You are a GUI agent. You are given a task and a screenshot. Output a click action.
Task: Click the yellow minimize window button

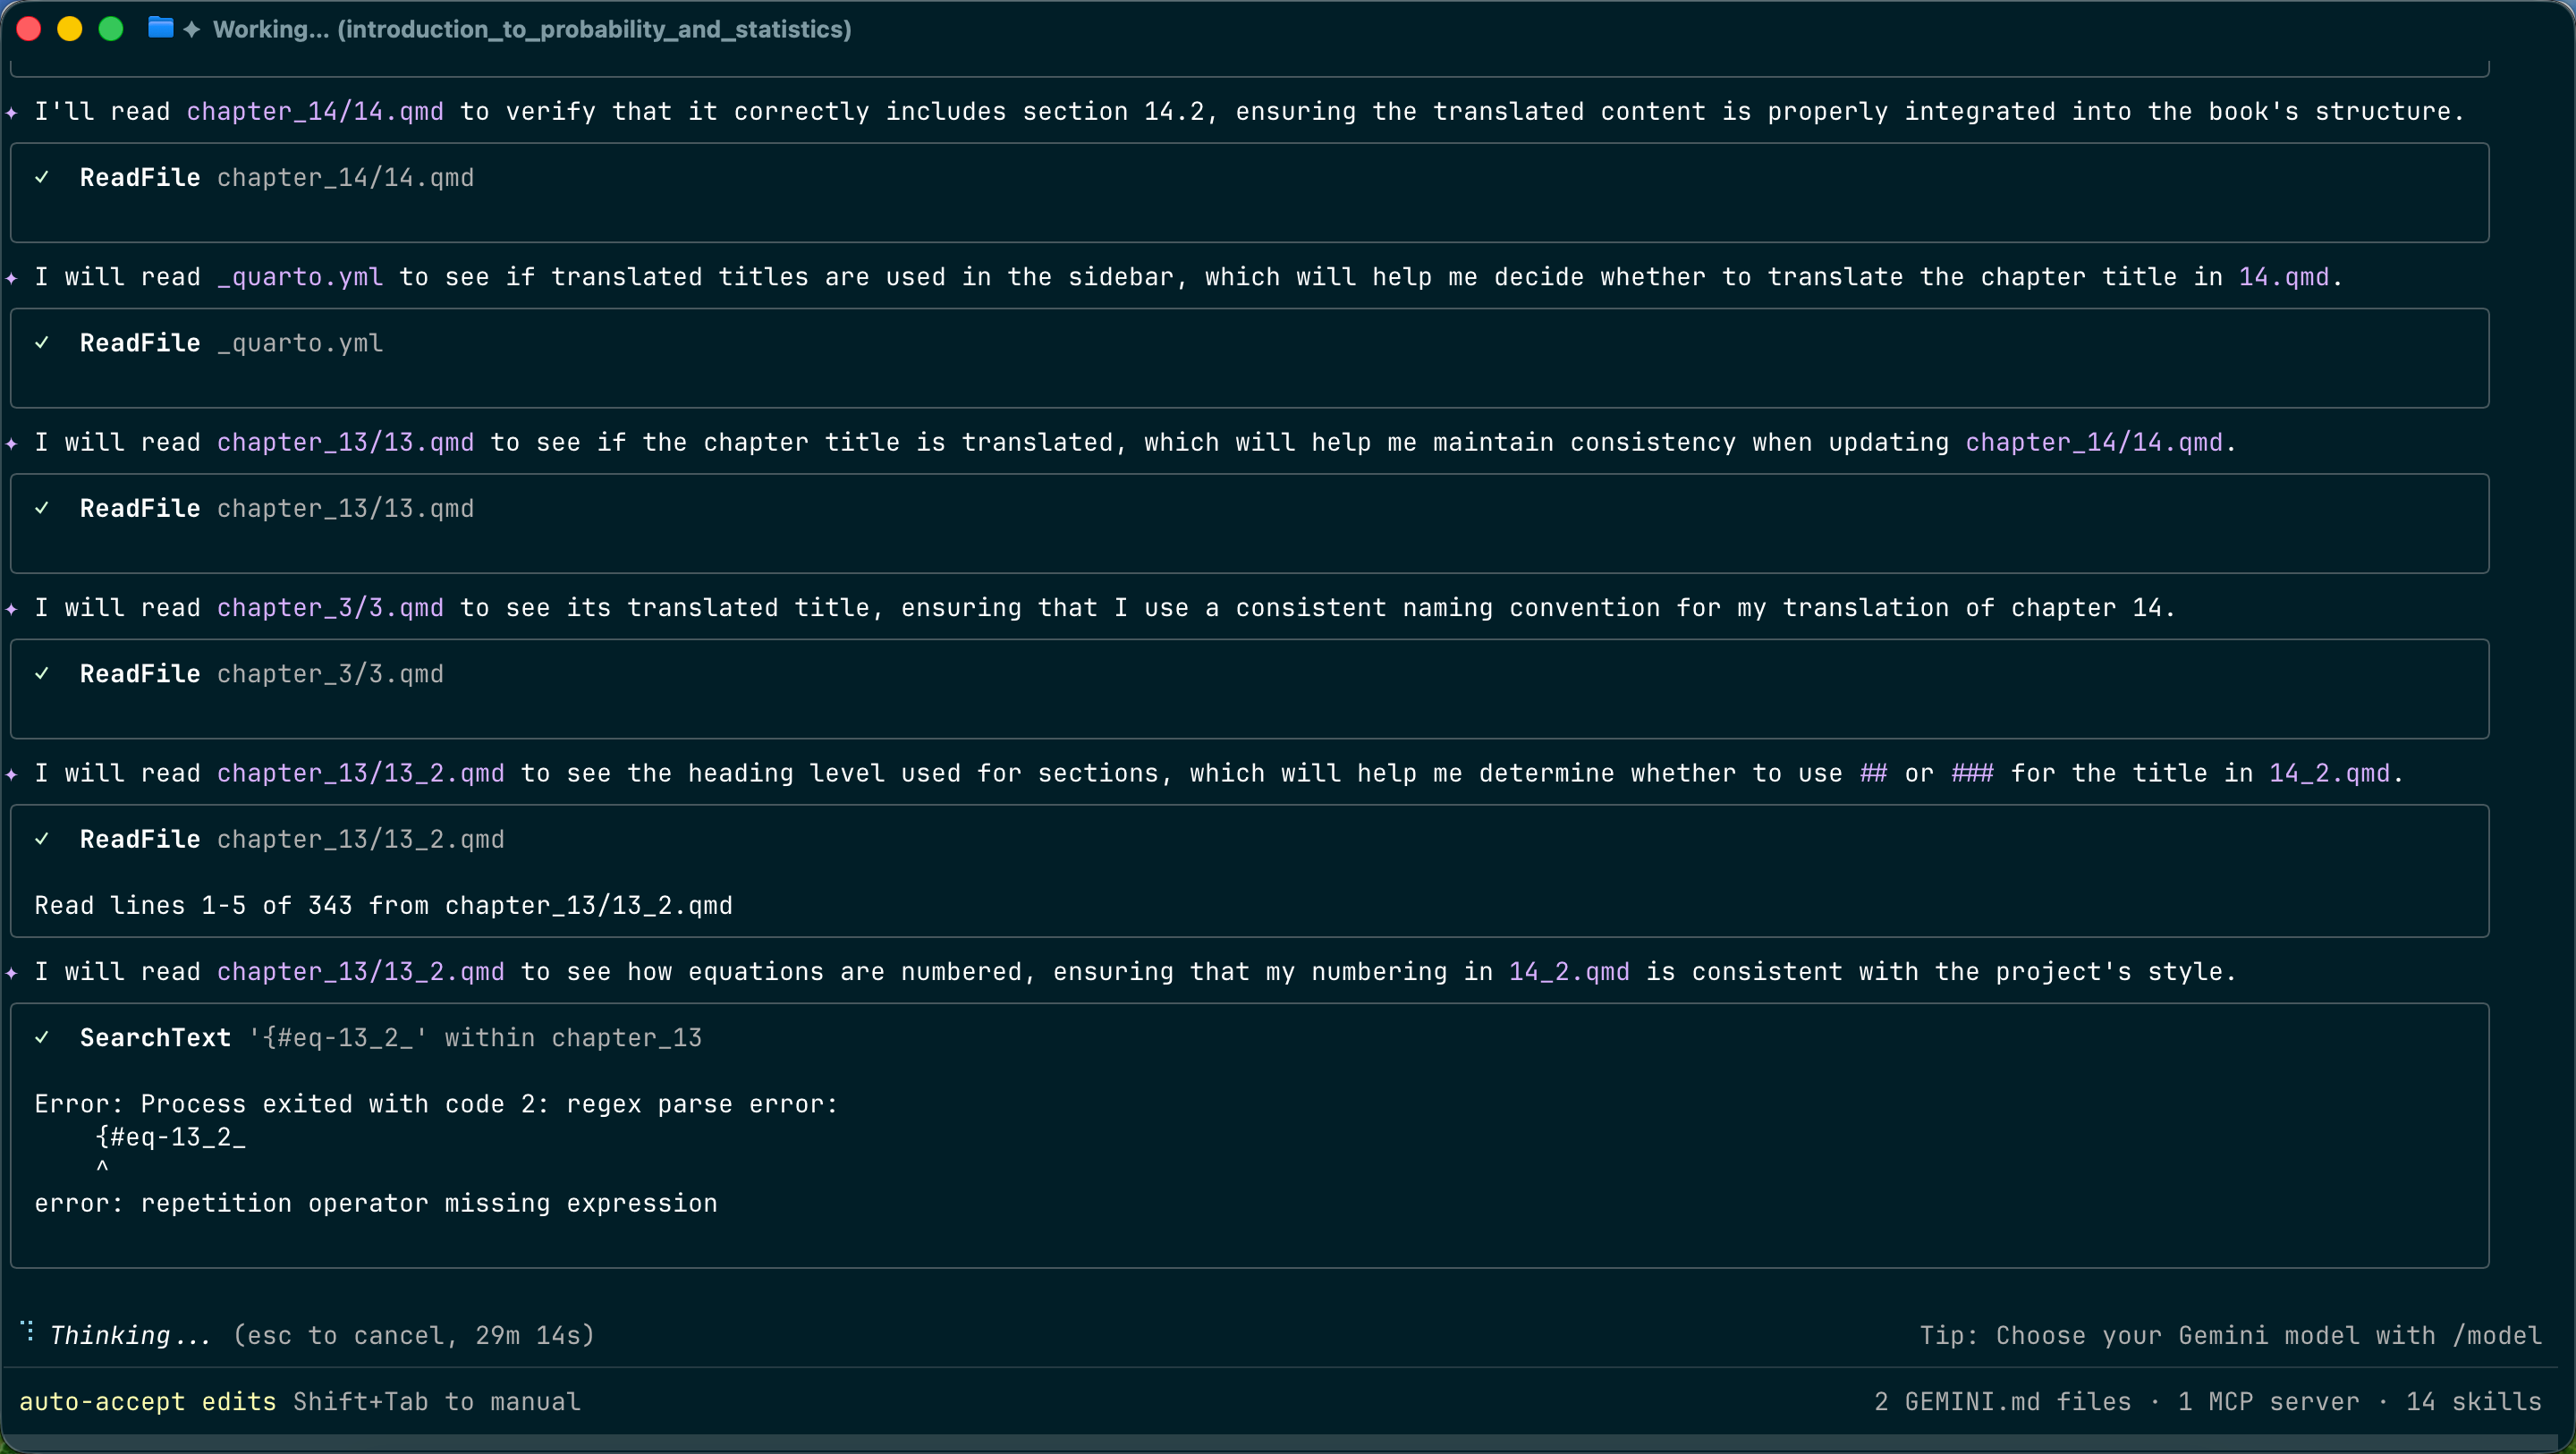coord(70,29)
